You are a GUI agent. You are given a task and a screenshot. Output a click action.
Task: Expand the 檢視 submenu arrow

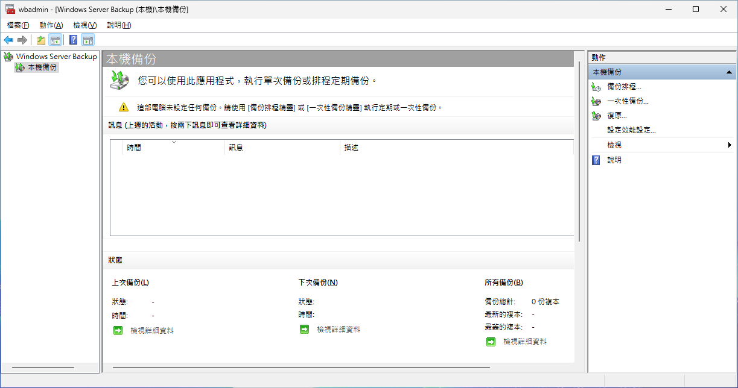pos(730,145)
